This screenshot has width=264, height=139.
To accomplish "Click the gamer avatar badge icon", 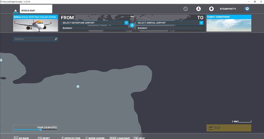I will click(247, 9).
